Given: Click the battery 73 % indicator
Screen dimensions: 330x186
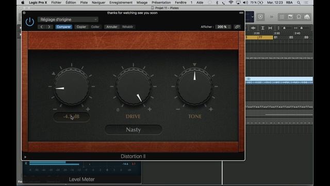Looking at the screenshot, I should pos(257,3).
